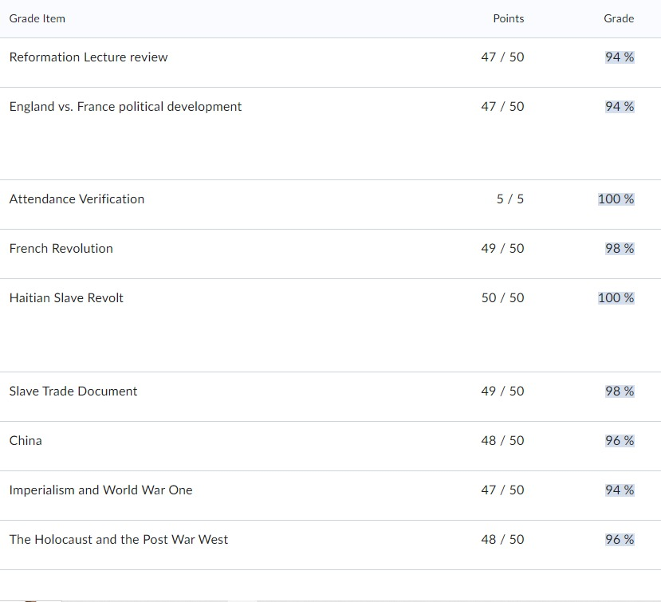Click the 100 % grade for Attendance Verification
This screenshot has width=661, height=602.
[x=616, y=199]
